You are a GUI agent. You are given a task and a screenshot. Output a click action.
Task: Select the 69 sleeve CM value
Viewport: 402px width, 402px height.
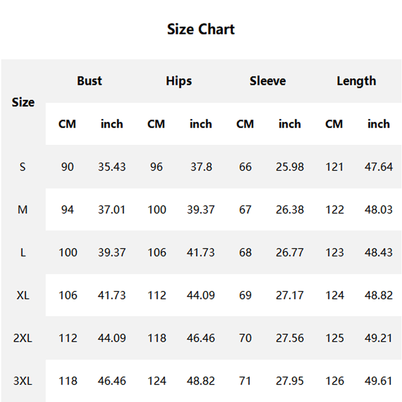[245, 295]
